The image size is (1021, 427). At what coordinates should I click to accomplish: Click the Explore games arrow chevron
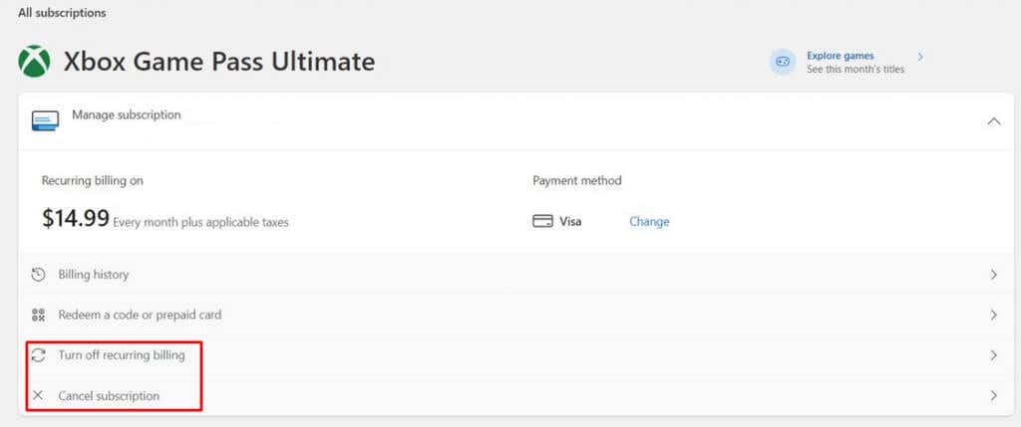(x=920, y=57)
